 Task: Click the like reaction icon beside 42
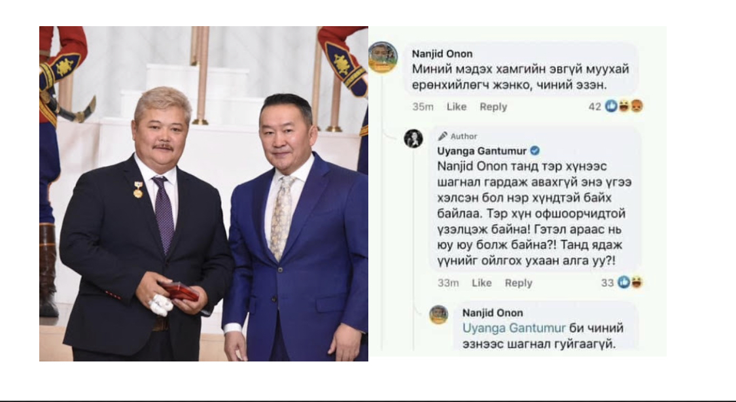pyautogui.click(x=611, y=106)
